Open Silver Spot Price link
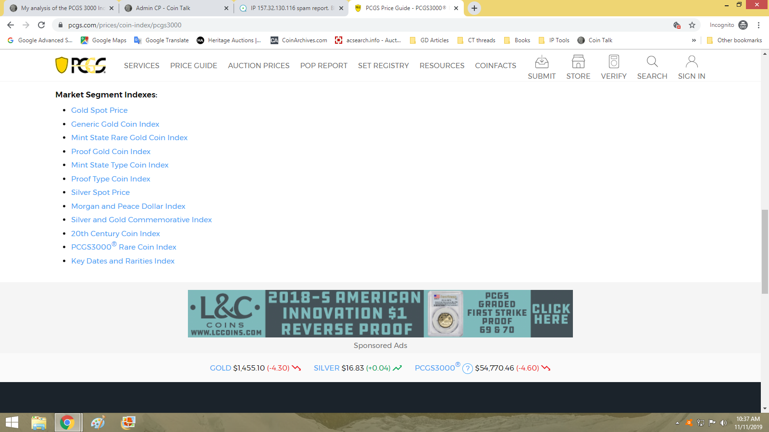769x432 pixels. (x=100, y=192)
